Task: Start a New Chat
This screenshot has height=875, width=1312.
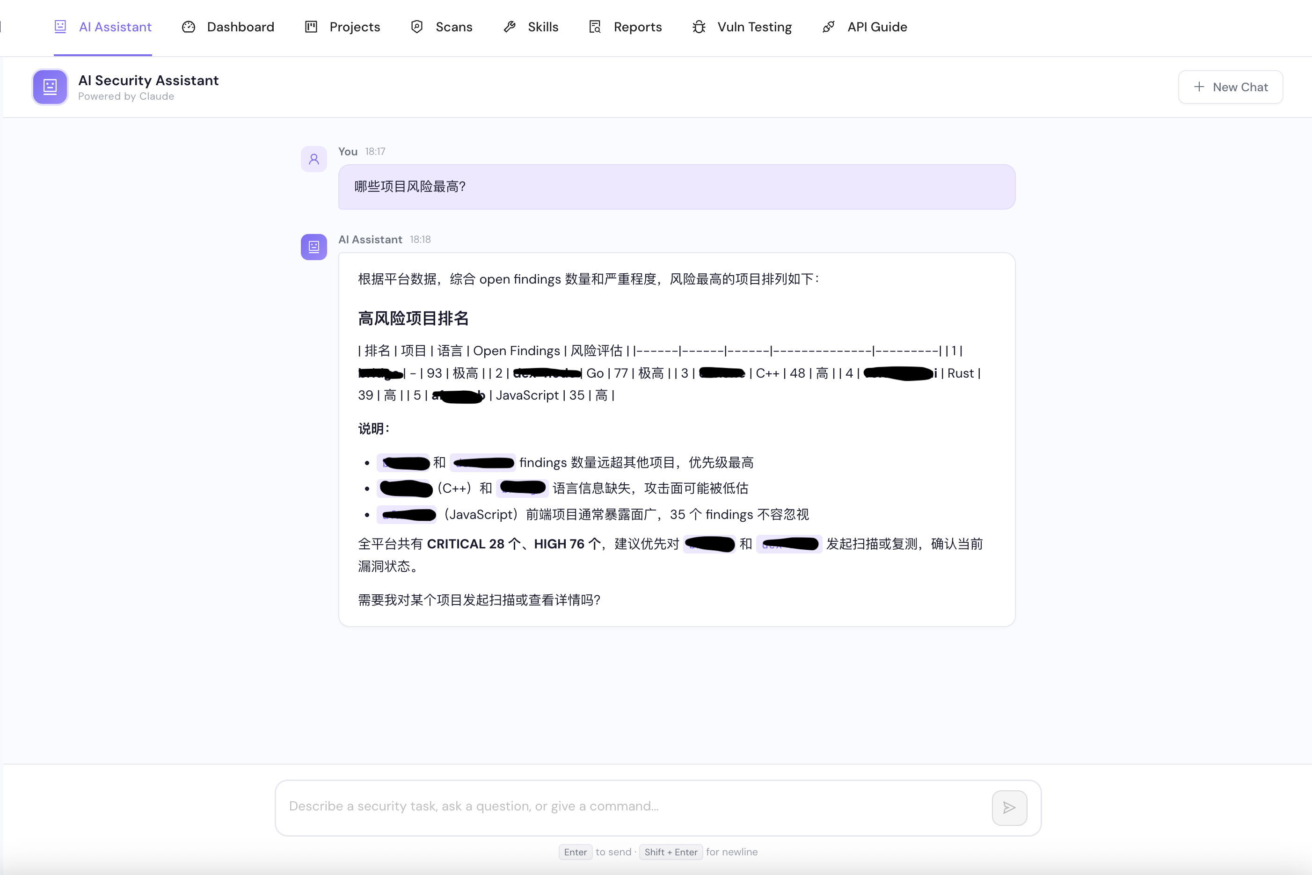Action: tap(1231, 87)
